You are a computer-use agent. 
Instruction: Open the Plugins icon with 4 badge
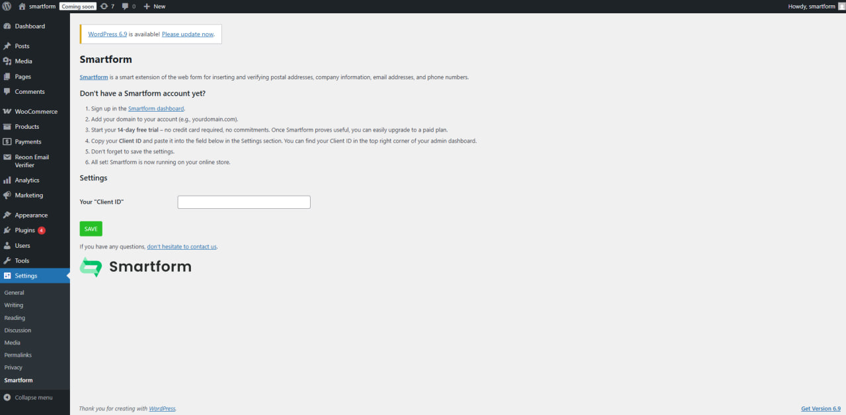(7, 231)
